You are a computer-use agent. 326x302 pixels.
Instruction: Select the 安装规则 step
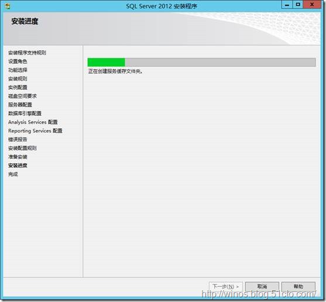click(18, 79)
